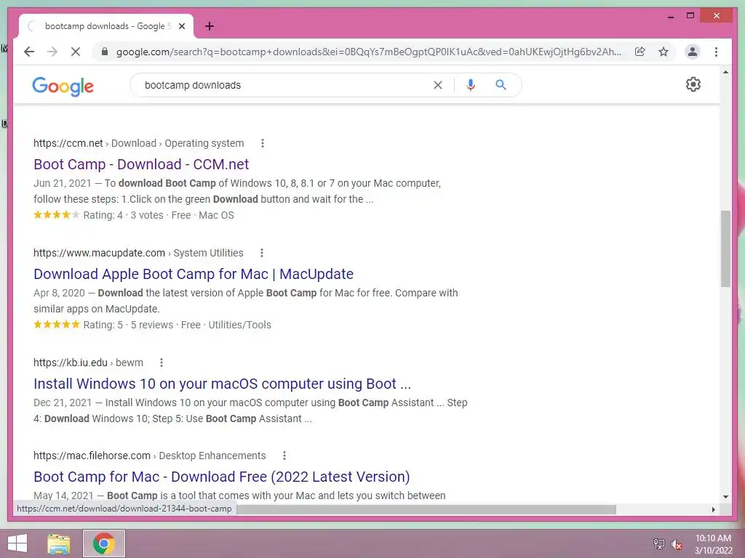The width and height of the screenshot is (745, 558).
Task: Click the 'Rating: 4 · 3 votes' text
Action: point(123,215)
